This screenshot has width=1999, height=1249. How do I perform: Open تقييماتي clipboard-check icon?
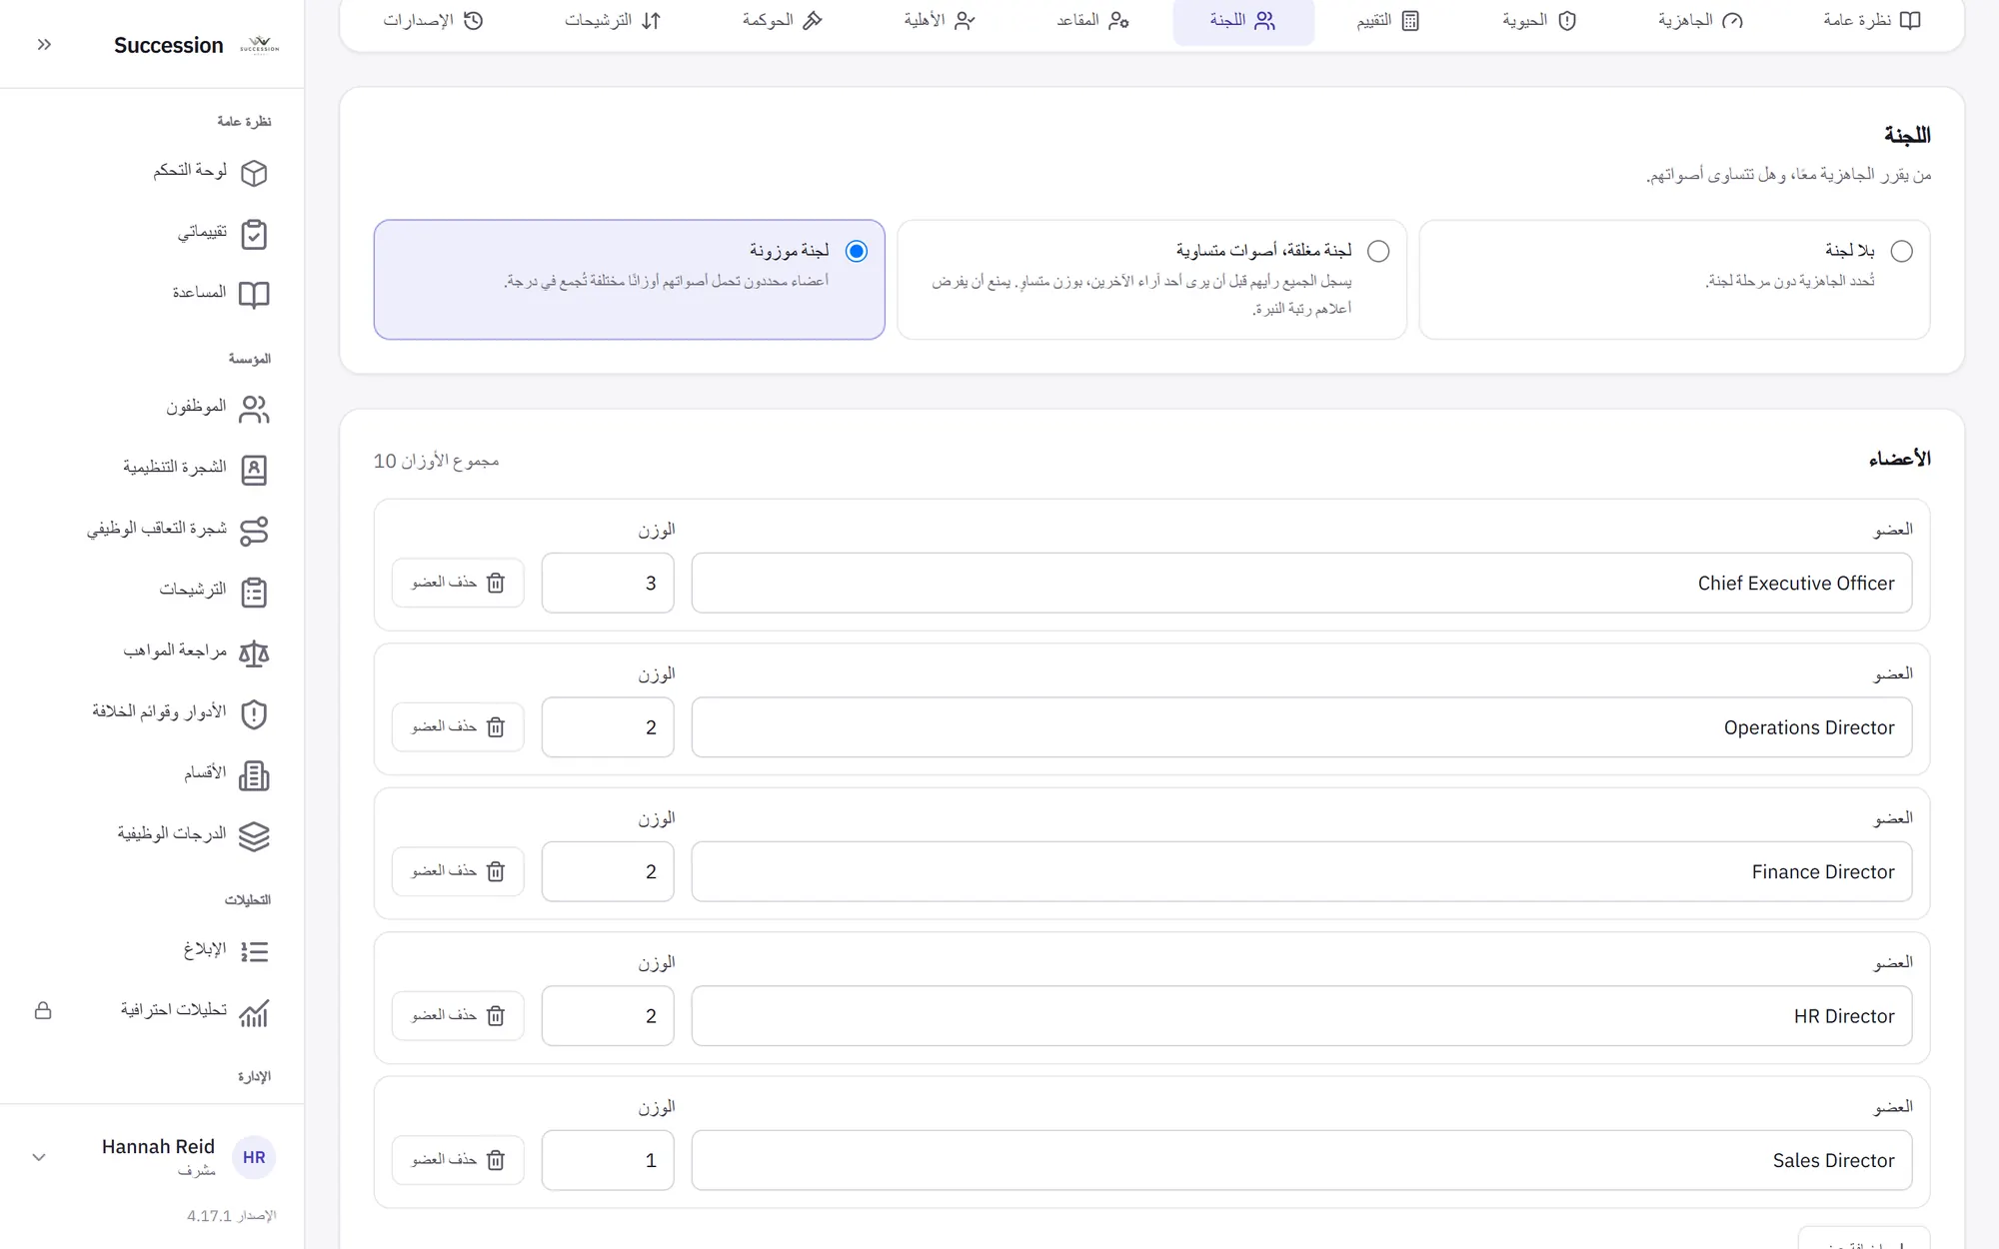tap(254, 234)
